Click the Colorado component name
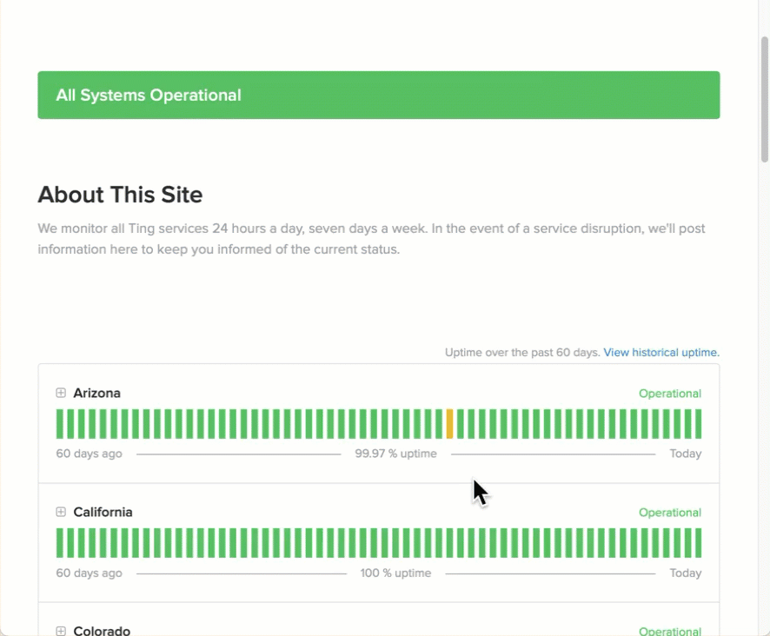 pyautogui.click(x=102, y=631)
